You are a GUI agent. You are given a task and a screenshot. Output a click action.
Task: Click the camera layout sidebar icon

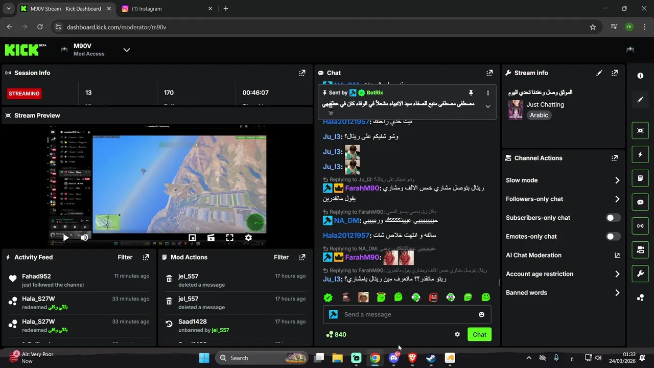pyautogui.click(x=640, y=250)
